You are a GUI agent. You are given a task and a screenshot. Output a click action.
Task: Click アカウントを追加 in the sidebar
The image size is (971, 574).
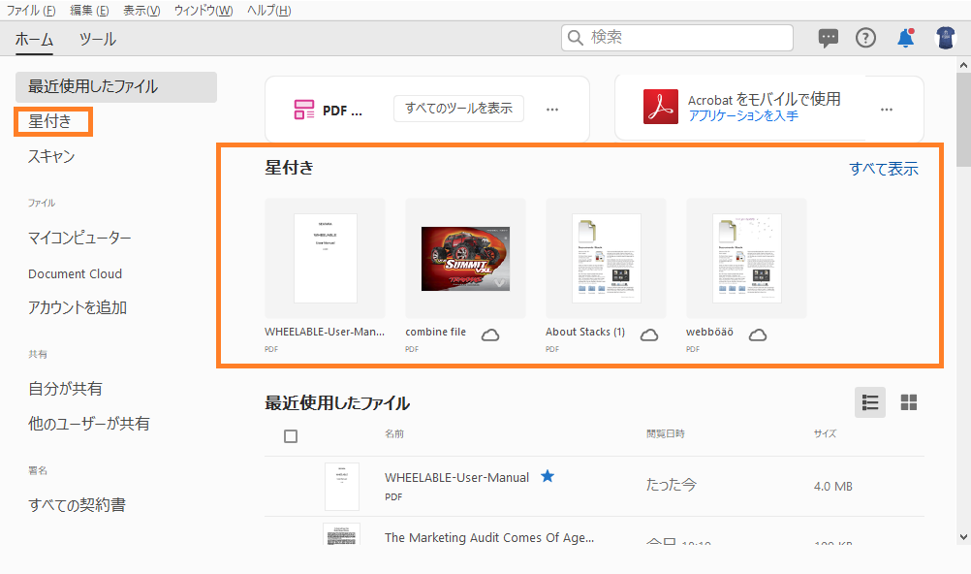(x=78, y=307)
